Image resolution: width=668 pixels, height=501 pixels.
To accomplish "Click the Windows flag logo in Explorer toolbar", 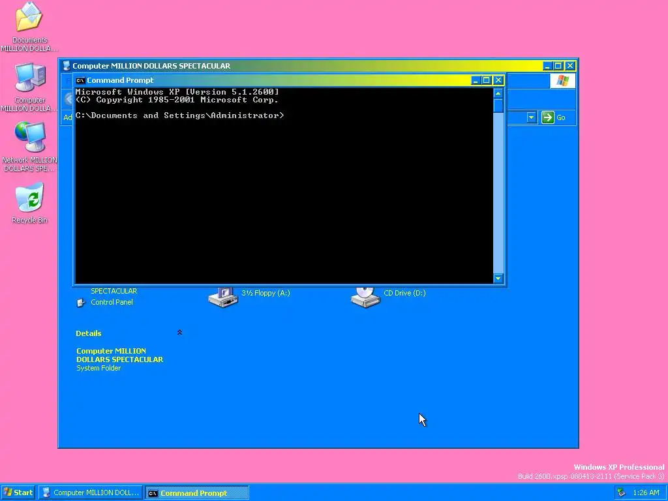I will click(x=562, y=80).
